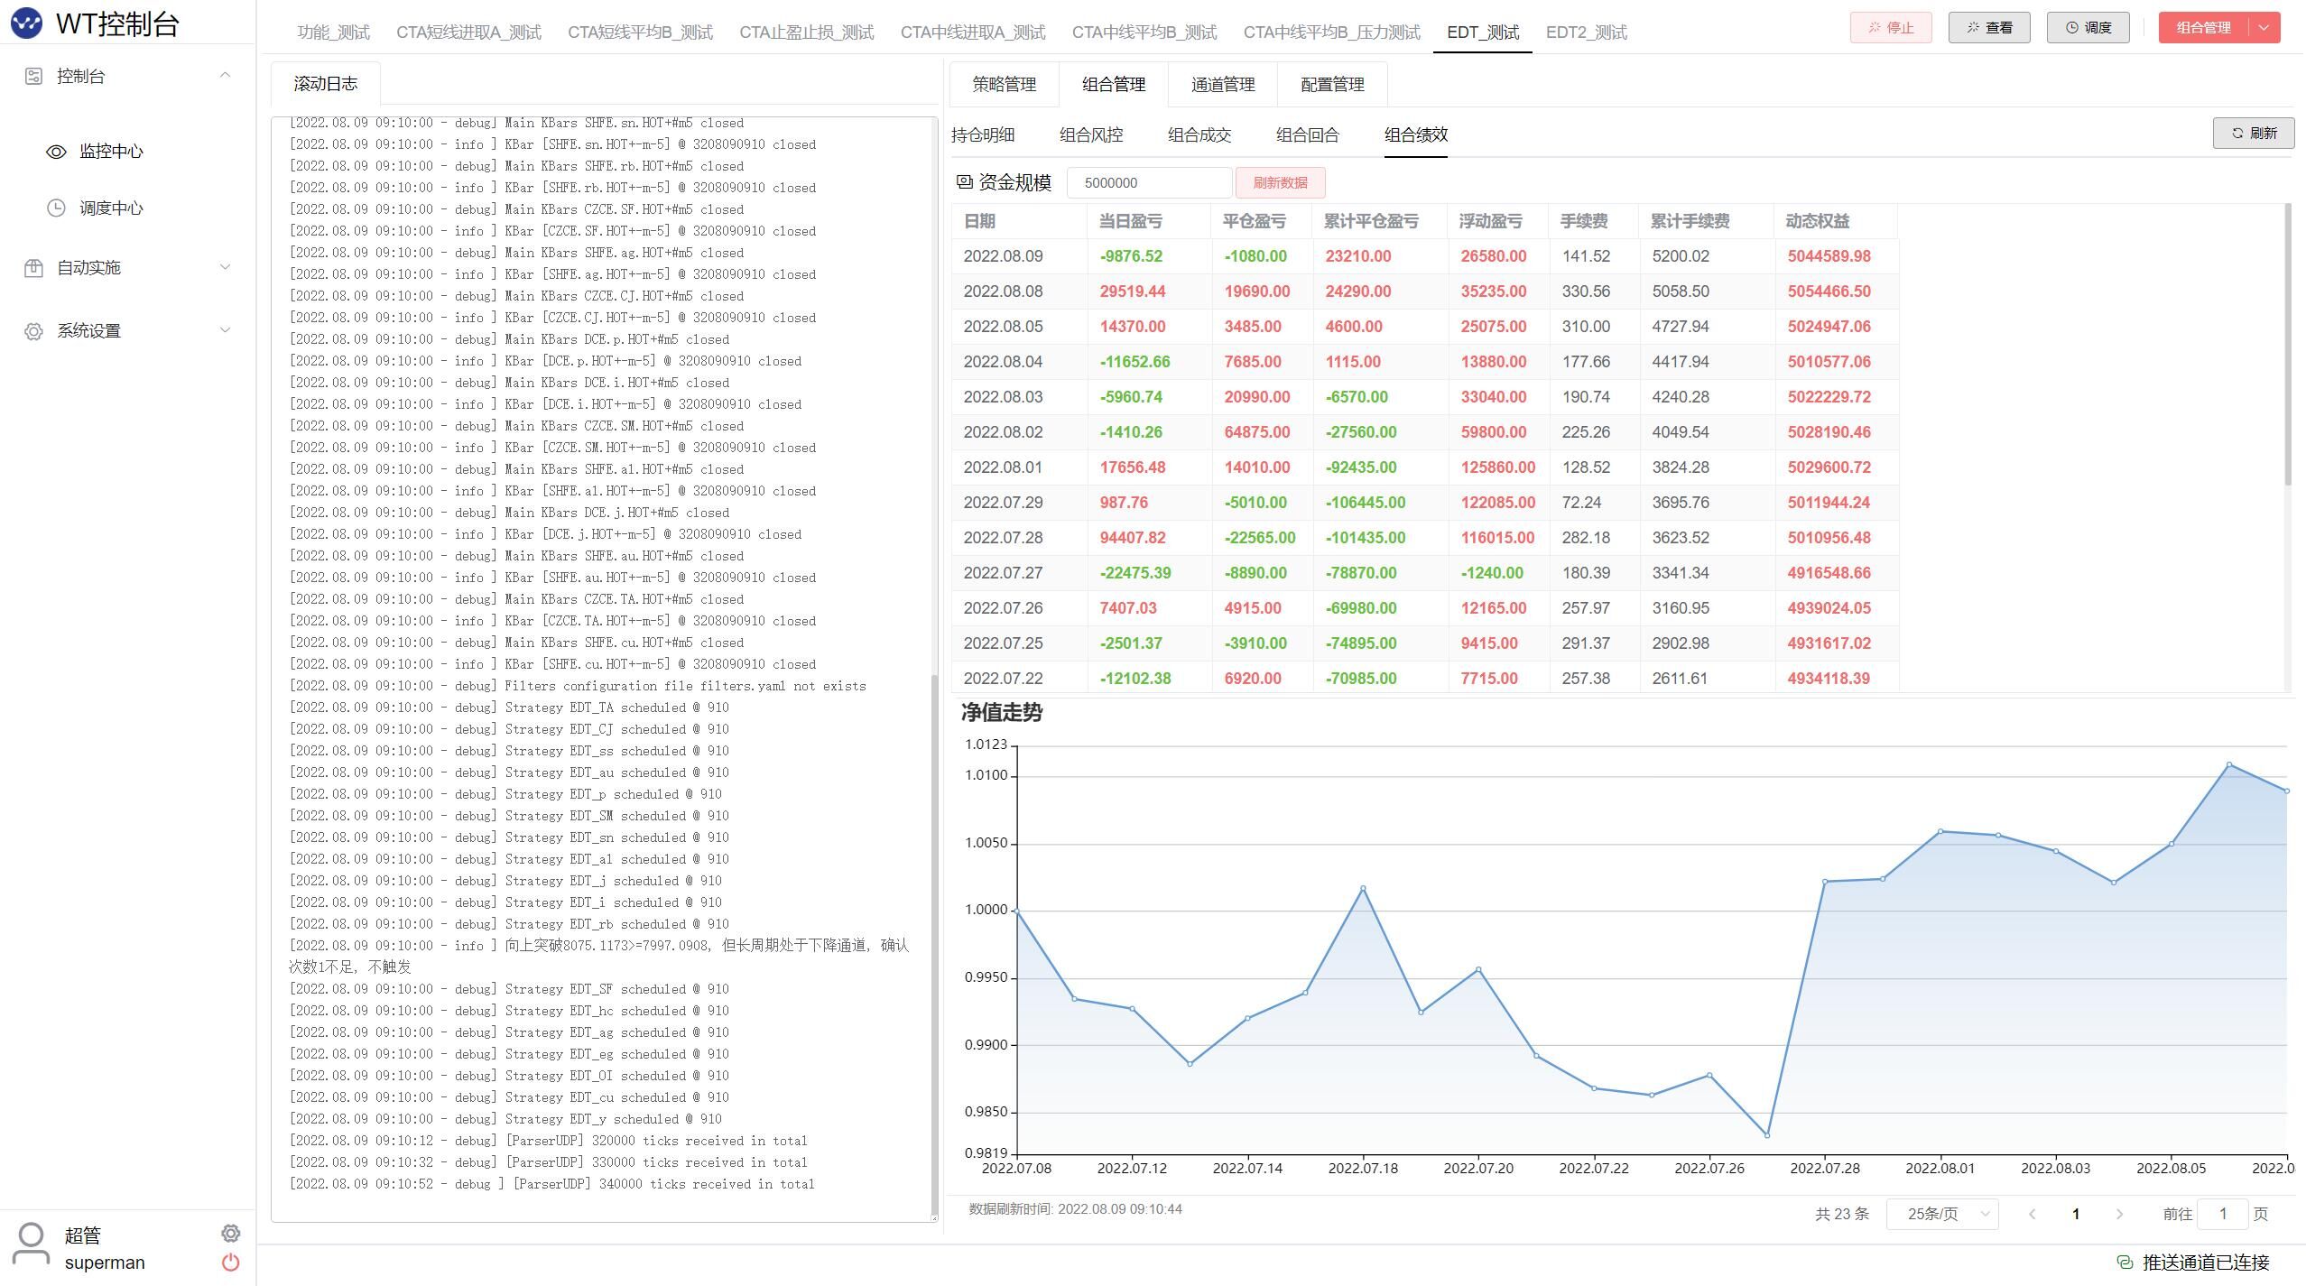Switch to CTA短线平均B_测试 tab
Viewport: 2306px width, 1286px height.
click(640, 32)
